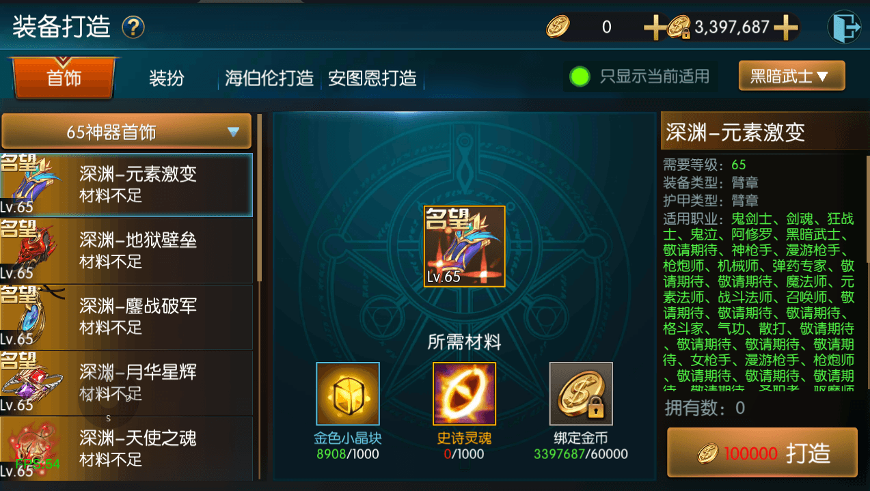870x491 pixels.
Task: Tap the 绑定金币 locked coin icon
Action: (581, 394)
